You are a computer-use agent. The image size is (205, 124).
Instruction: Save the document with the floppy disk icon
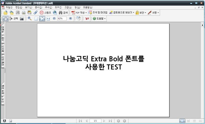click(18, 13)
